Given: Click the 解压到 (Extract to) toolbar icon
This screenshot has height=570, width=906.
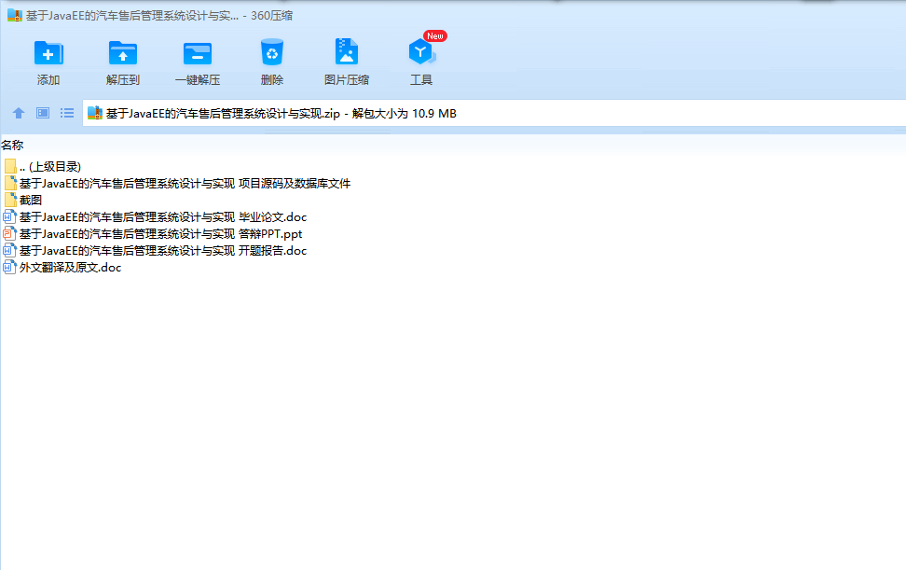Looking at the screenshot, I should (122, 53).
